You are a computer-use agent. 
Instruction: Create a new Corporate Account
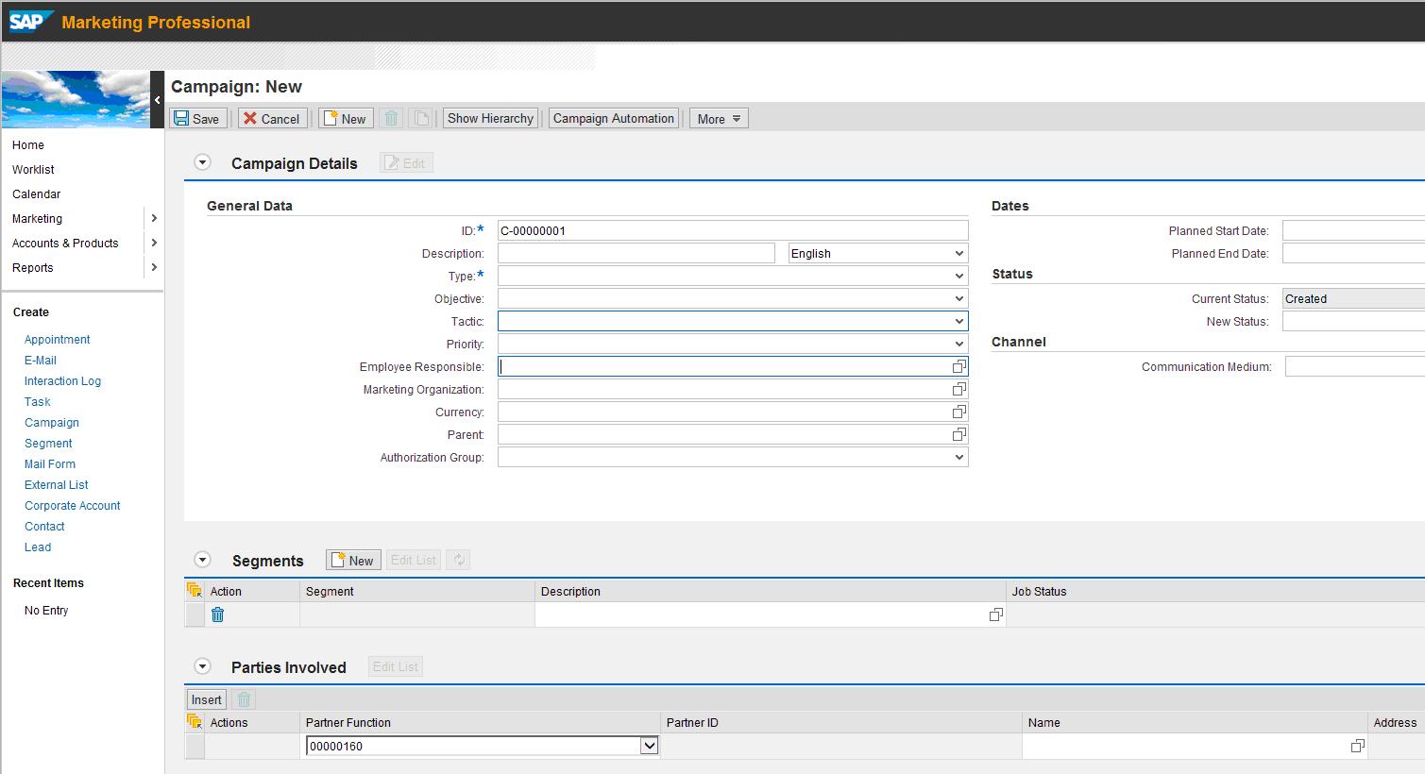(x=73, y=505)
